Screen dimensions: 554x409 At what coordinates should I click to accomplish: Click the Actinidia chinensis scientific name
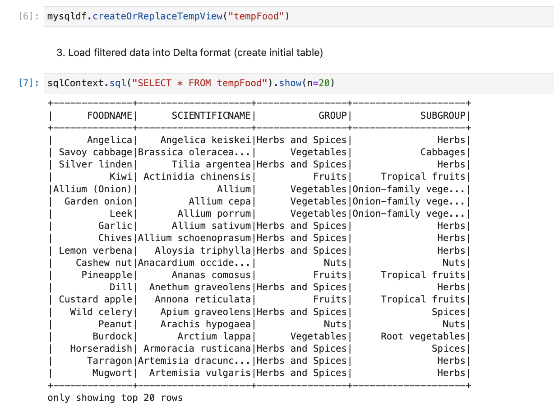tap(197, 177)
